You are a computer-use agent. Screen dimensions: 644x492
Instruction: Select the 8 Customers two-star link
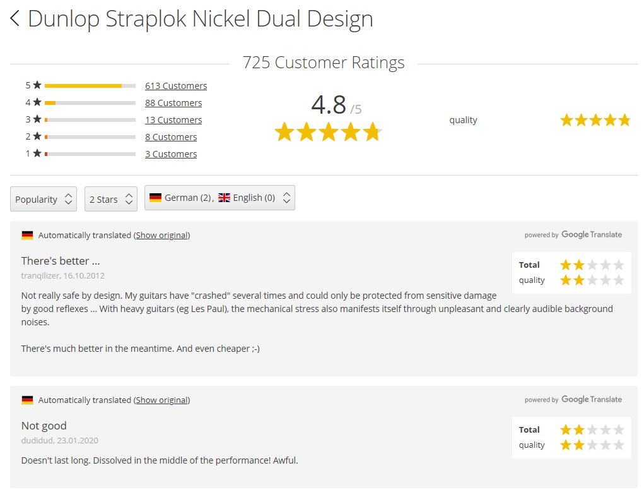(x=171, y=137)
